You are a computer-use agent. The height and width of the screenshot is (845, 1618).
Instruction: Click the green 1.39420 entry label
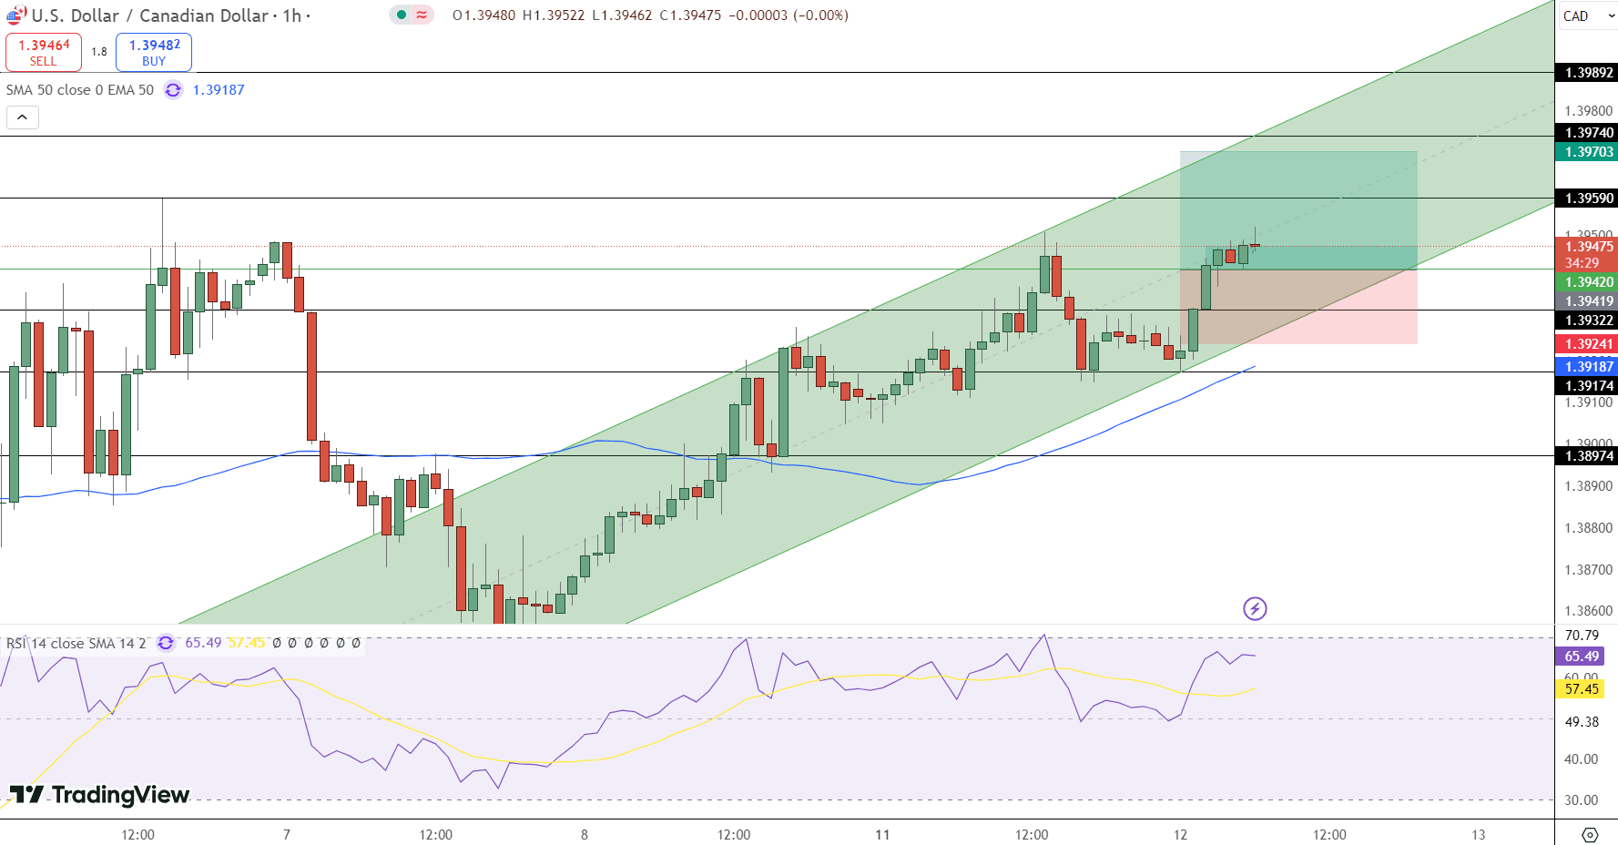click(1587, 282)
